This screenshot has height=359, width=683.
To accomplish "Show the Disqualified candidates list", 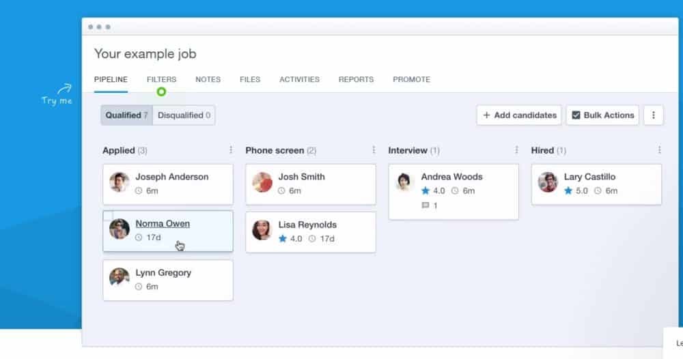I will click(x=184, y=115).
